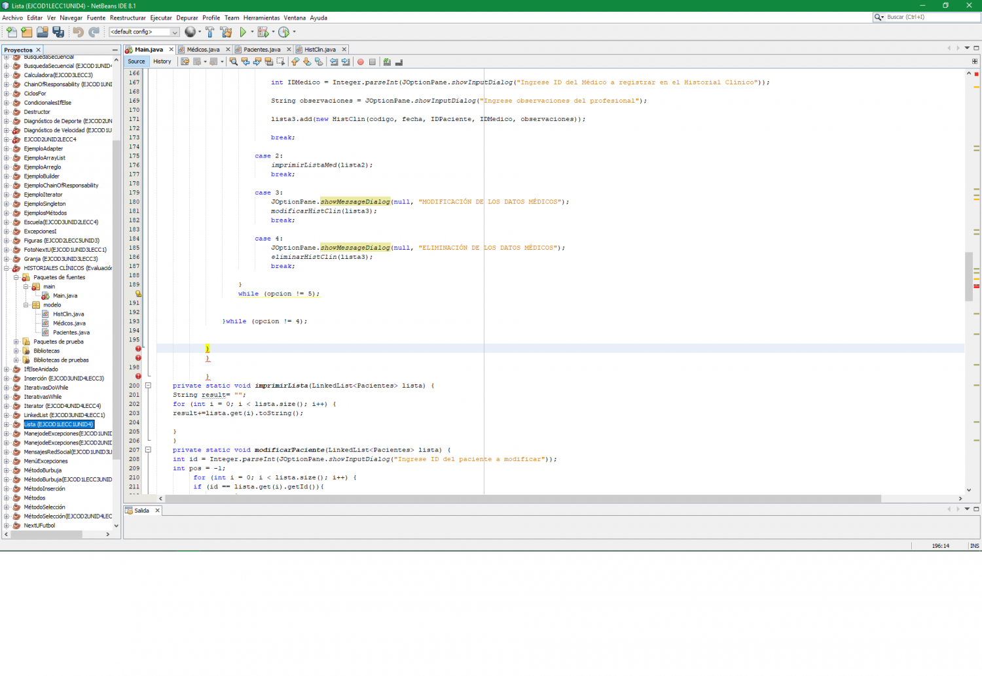
Task: Switch to the HistClin.java tab
Action: 319,50
